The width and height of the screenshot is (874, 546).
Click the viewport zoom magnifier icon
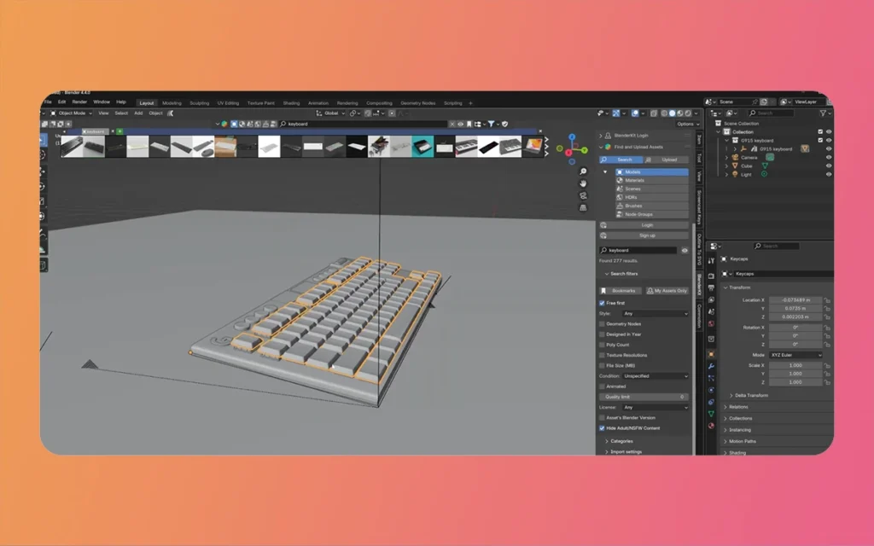tap(583, 171)
